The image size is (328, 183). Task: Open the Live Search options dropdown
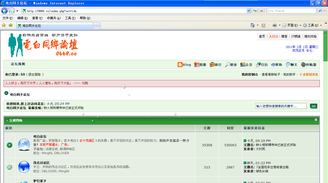[x=325, y=11]
